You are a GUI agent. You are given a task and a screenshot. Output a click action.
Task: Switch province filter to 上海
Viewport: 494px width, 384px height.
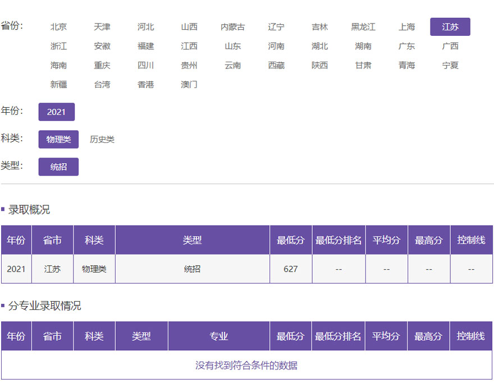pyautogui.click(x=406, y=27)
